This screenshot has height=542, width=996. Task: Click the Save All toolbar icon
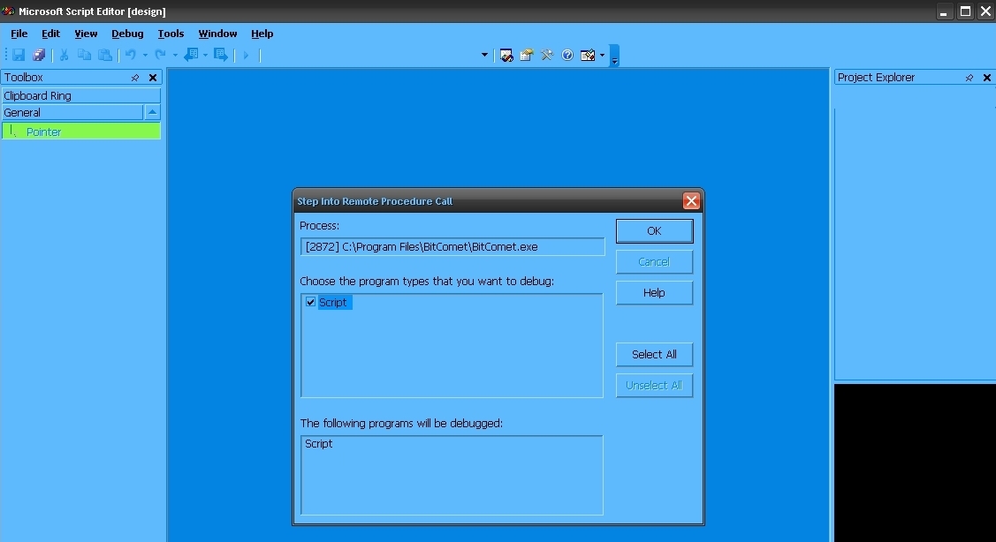click(39, 55)
